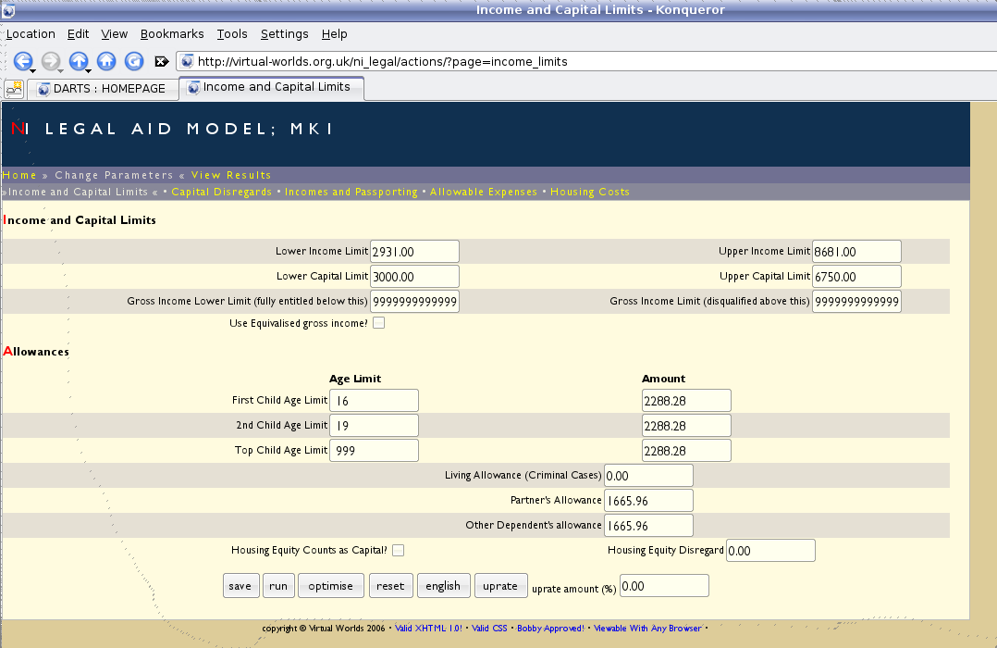Click the Konqueror icon in the title bar
The height and width of the screenshot is (648, 997).
coord(10,9)
